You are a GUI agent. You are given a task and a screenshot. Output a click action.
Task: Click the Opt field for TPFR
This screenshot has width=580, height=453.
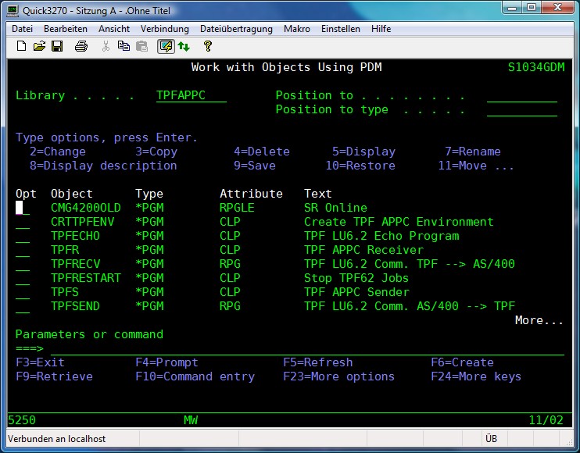pos(23,250)
